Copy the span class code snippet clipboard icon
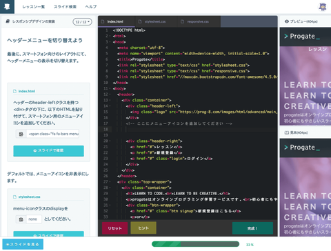Screen dimensions: 331x251 tap(21, 134)
